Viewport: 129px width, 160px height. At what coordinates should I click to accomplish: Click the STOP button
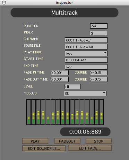point(98,141)
